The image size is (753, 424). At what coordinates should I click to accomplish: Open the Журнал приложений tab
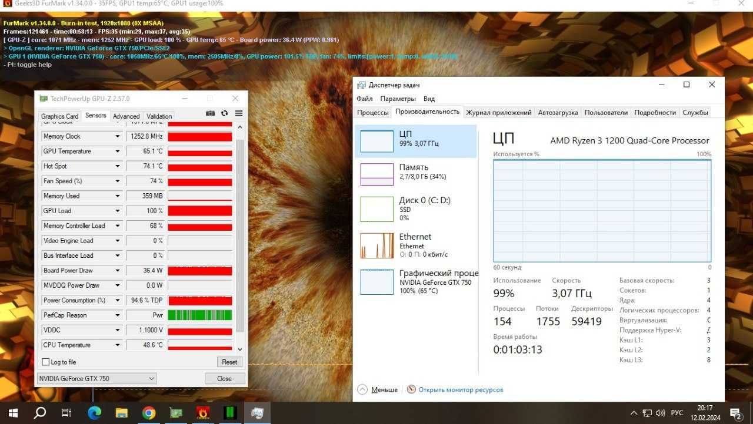click(499, 113)
